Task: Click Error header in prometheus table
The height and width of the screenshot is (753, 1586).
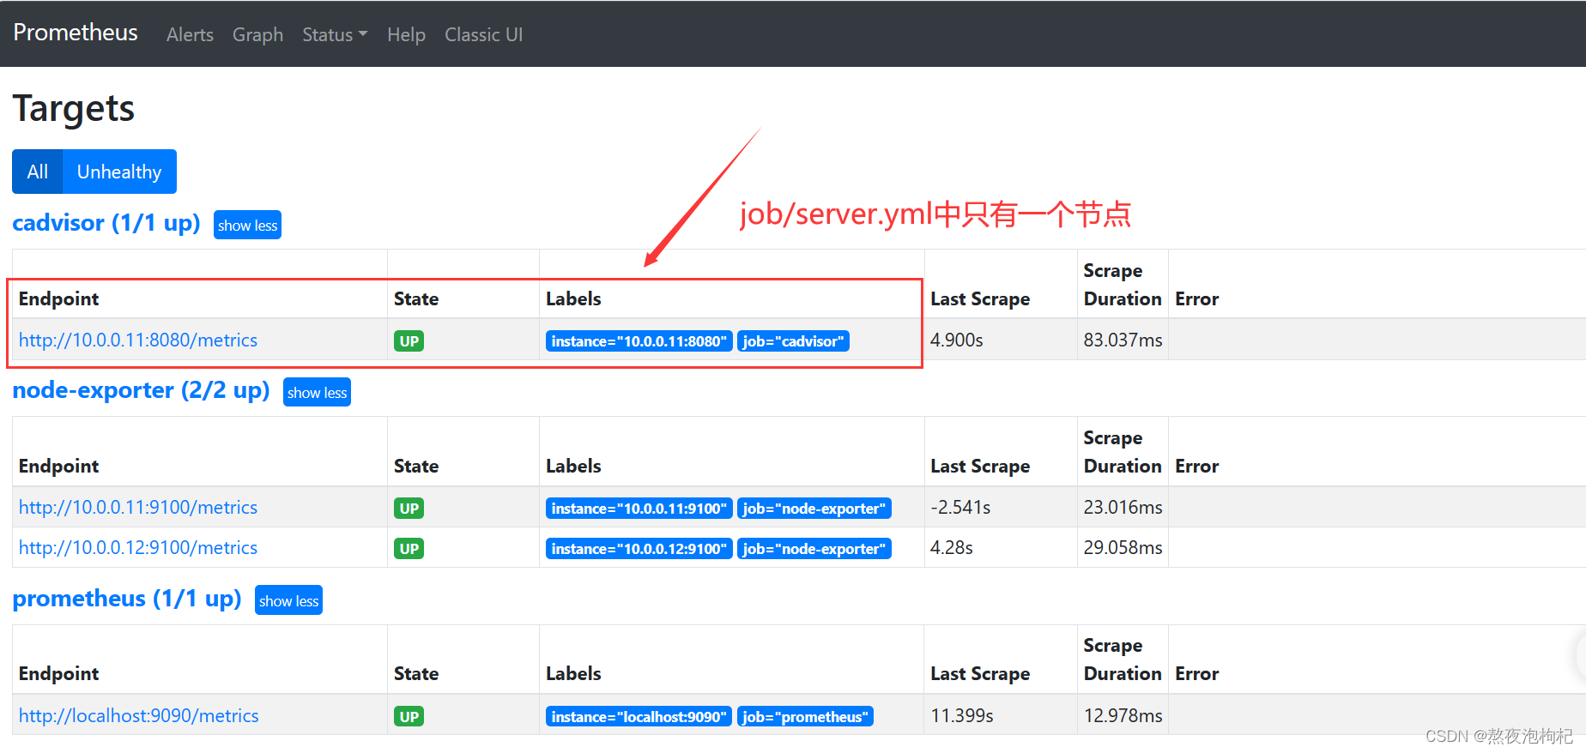Action: pos(1196,673)
